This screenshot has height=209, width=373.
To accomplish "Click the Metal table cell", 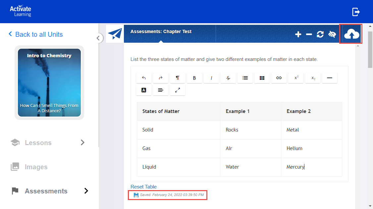I will tap(311, 130).
